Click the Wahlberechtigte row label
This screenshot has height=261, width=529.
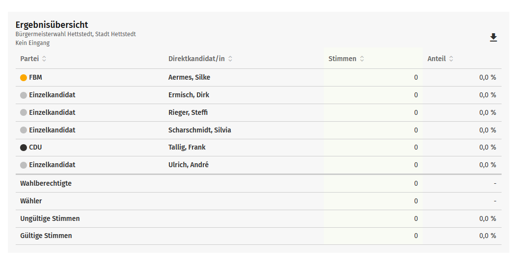[46, 183]
